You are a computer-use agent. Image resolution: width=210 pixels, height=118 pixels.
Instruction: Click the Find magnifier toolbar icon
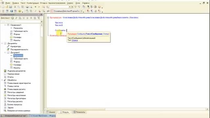coord(47,7)
